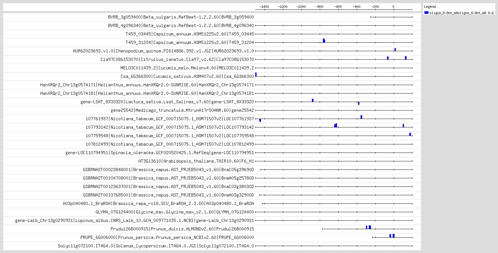This screenshot has width=498, height=253.
Task: Click the -400 axis tick label
Action: 357,7
